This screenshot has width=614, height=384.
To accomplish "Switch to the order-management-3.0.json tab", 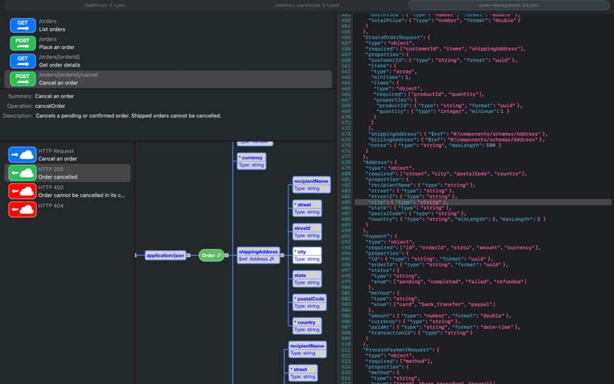I will coord(509,5).
